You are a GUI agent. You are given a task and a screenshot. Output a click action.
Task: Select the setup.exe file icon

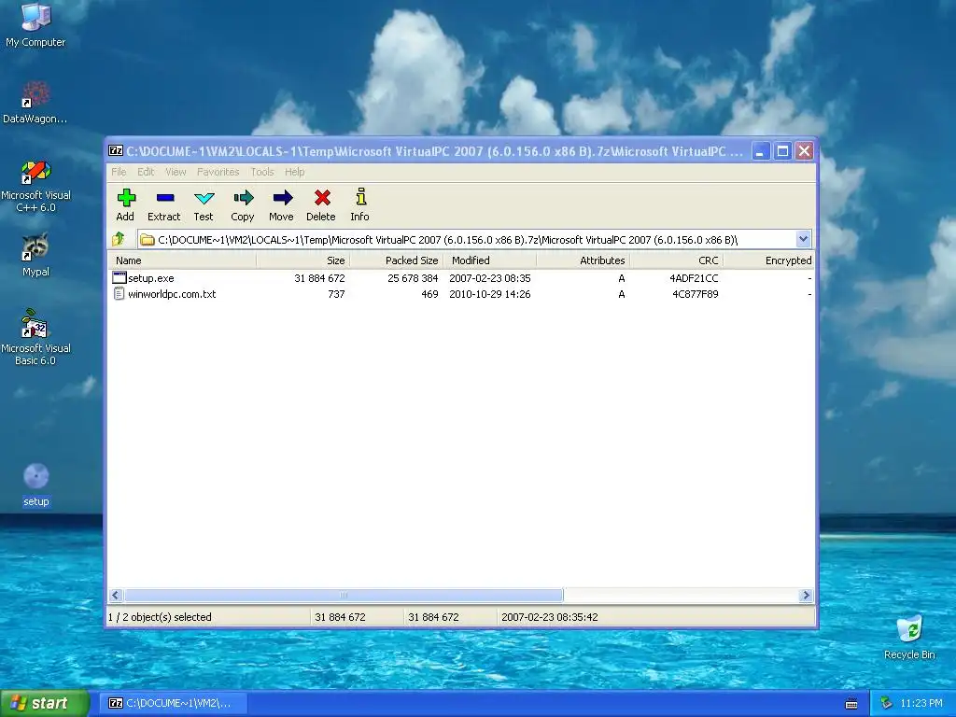click(119, 278)
